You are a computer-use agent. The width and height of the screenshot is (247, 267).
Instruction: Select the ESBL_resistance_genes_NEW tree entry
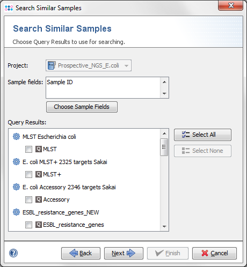pos(61,212)
